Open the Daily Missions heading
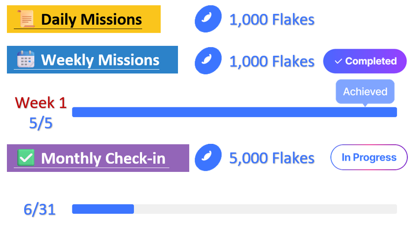This screenshot has width=419, height=232. (x=91, y=20)
